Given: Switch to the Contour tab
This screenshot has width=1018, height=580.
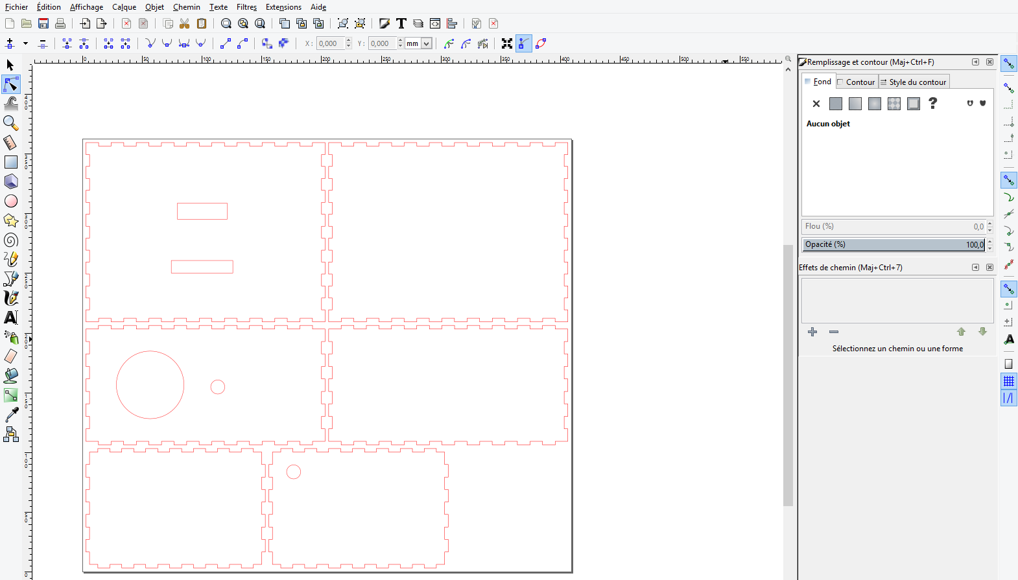Looking at the screenshot, I should [x=857, y=82].
